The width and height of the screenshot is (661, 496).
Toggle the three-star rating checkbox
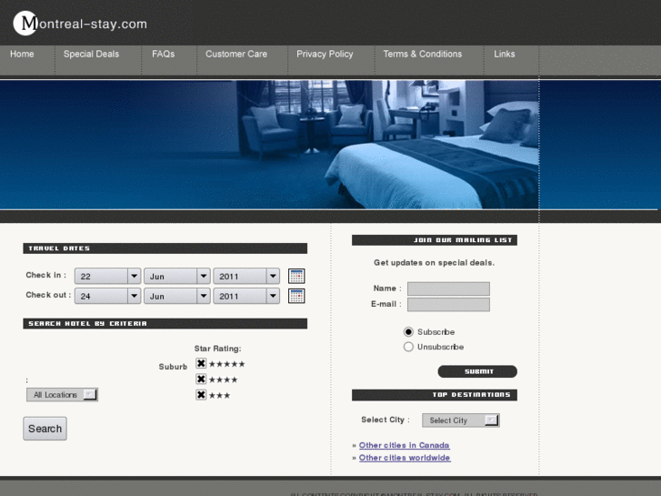201,395
